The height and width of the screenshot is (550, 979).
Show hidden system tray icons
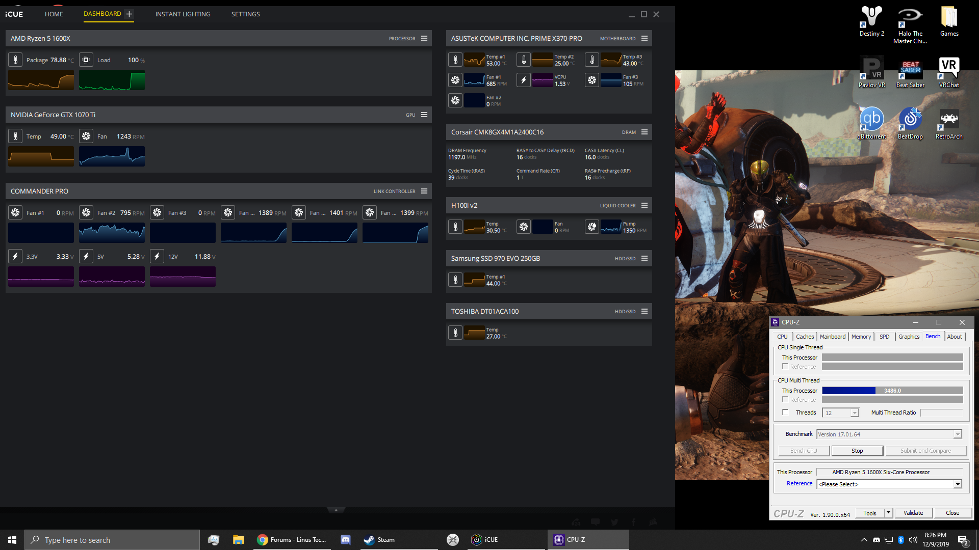[x=863, y=540]
